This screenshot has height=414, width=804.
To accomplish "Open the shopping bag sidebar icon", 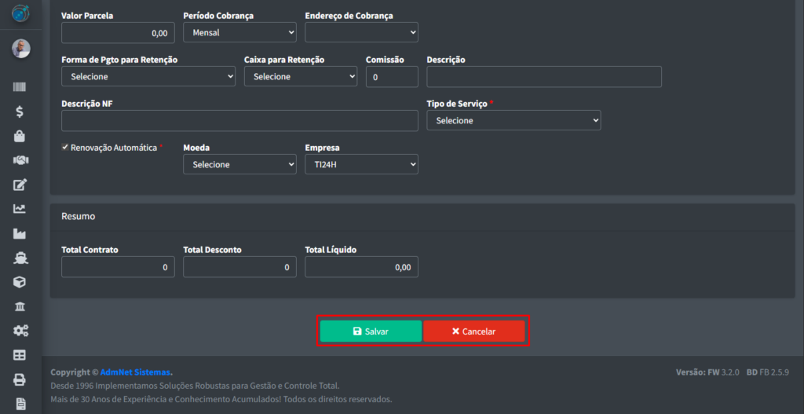I will point(20,136).
